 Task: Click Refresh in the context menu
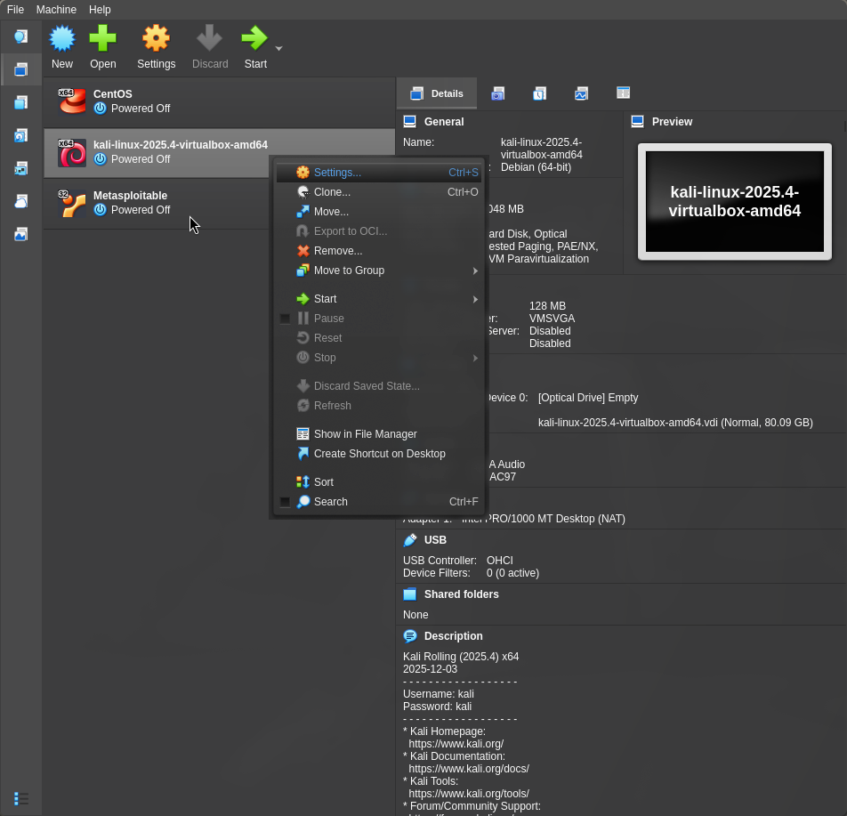[379, 405]
